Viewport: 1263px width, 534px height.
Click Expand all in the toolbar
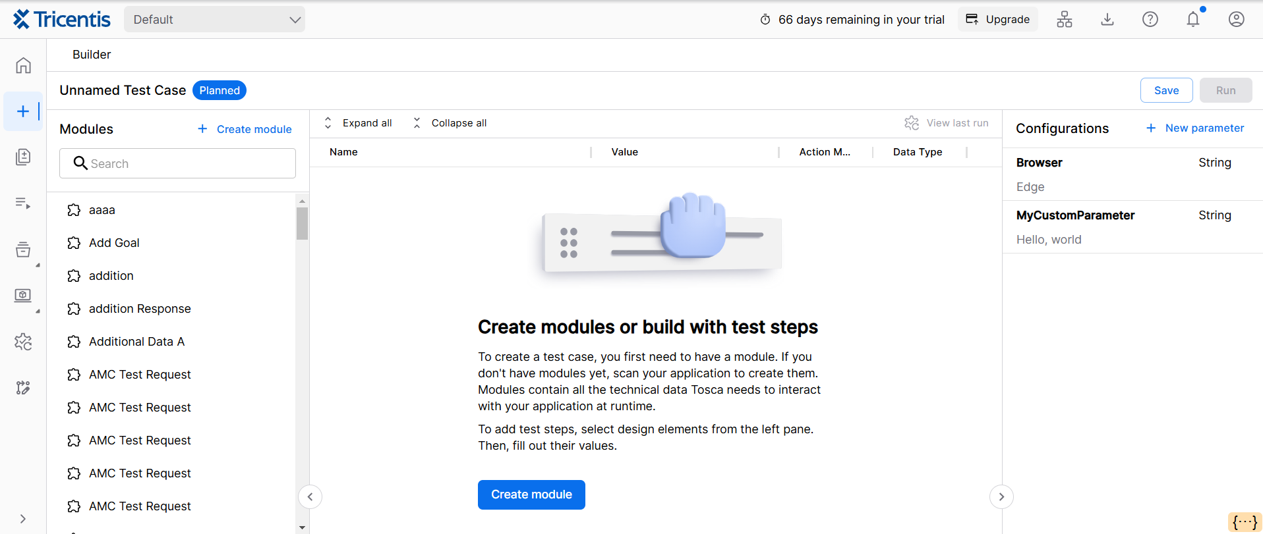[359, 123]
